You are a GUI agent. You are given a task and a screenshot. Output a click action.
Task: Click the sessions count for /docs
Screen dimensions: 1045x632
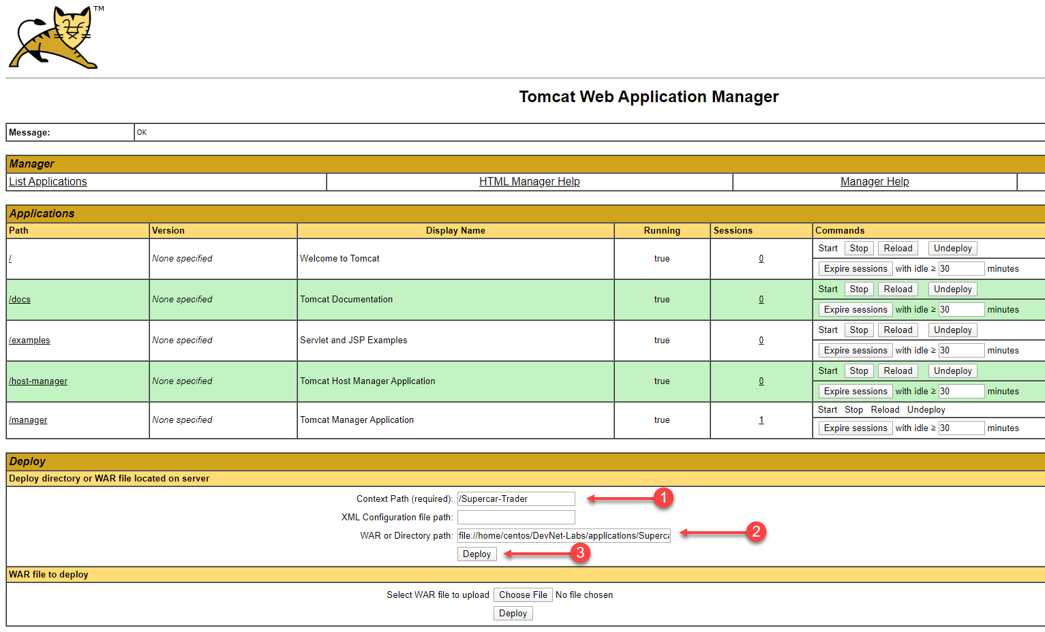(761, 300)
